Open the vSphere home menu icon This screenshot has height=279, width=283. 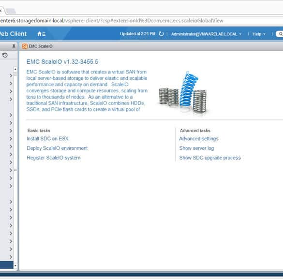pos(41,34)
